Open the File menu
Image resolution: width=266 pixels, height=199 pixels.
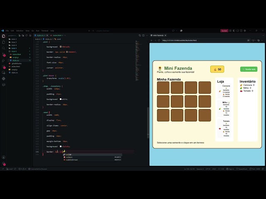tap(7, 31)
